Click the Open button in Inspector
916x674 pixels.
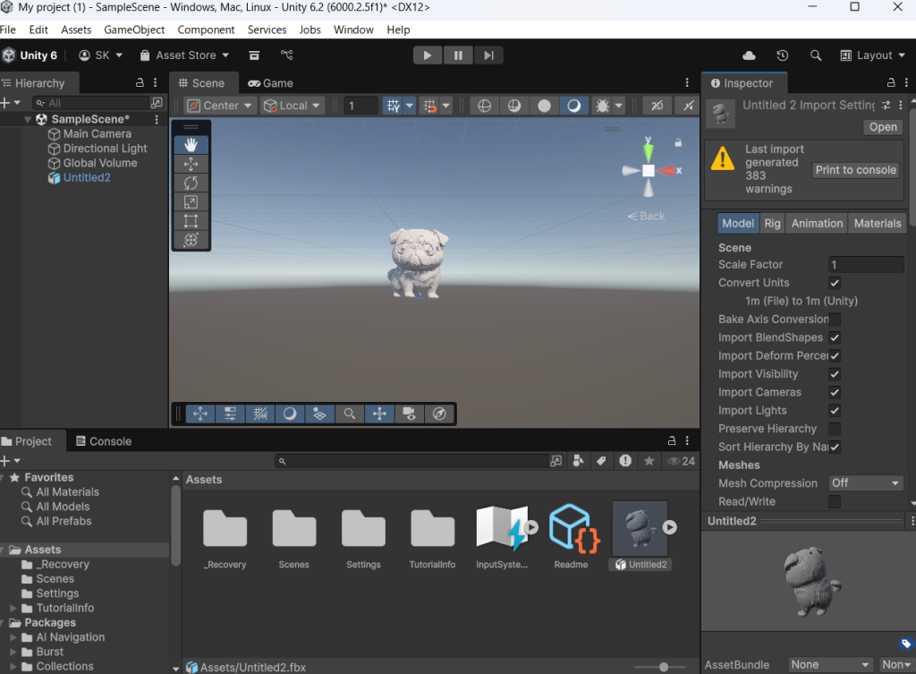(883, 127)
